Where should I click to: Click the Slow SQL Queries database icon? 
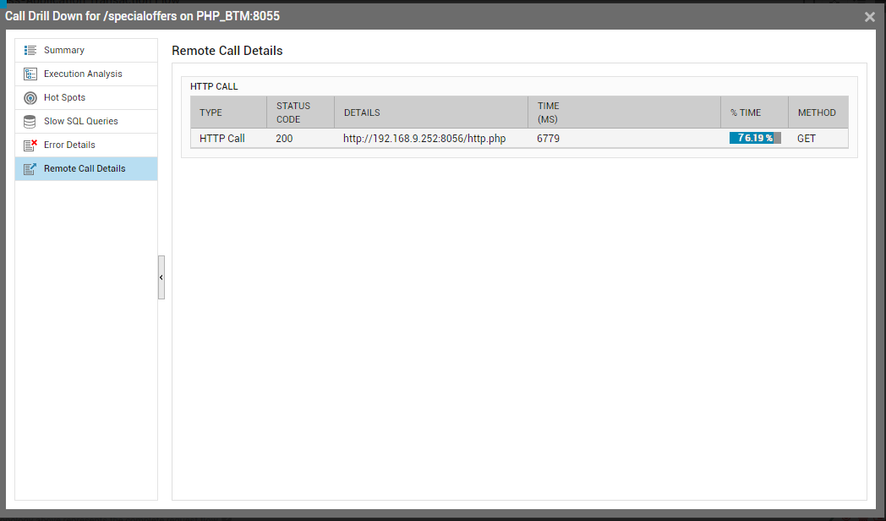(x=30, y=122)
